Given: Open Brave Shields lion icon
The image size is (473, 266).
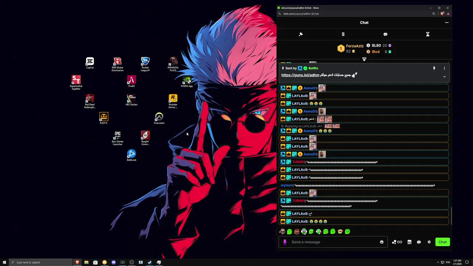Looking at the screenshot, I should coord(442,14).
